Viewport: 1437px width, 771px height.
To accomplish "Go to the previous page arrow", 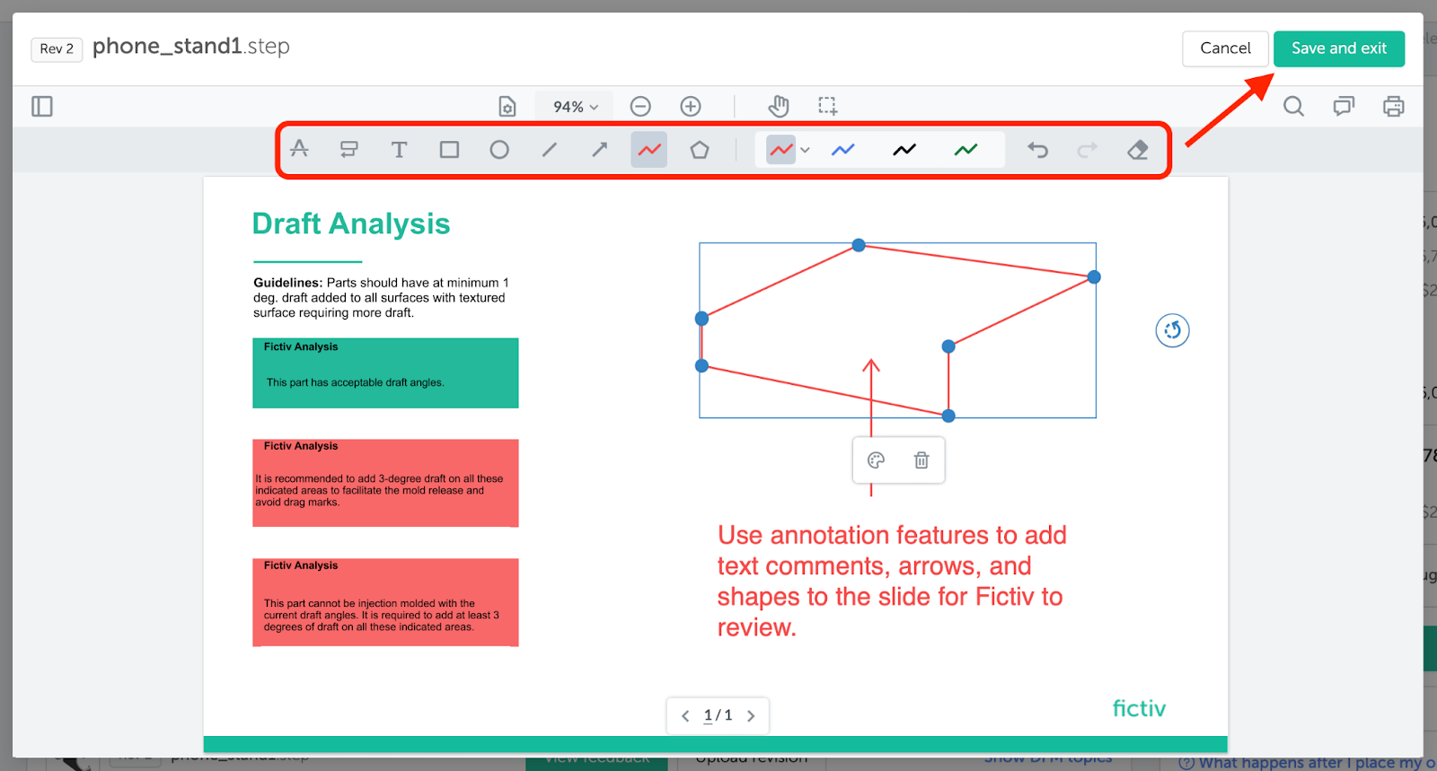I will point(685,715).
